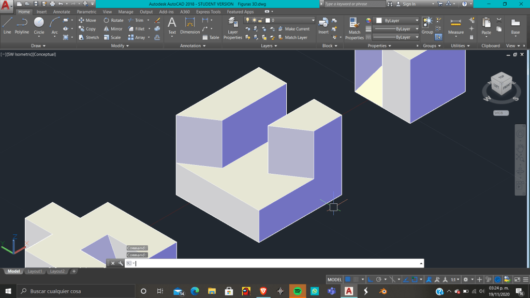Choose the Circle tool in Draw panel
This screenshot has width=530, height=298.
click(39, 25)
